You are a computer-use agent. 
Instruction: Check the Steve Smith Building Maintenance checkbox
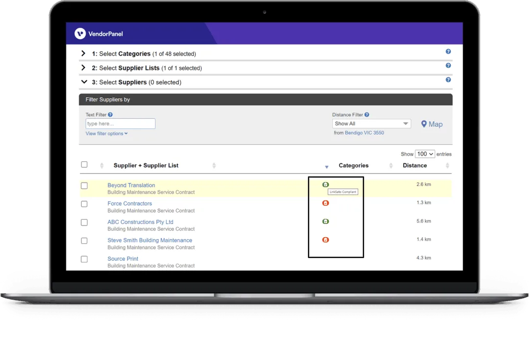84,241
